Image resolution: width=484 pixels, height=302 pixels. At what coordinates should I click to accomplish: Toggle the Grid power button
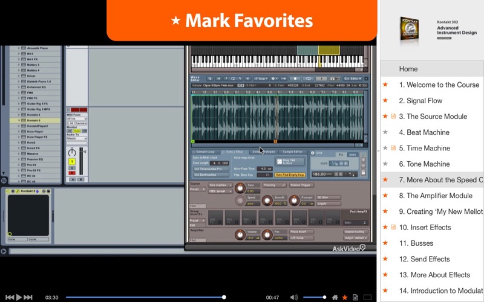click(x=313, y=153)
